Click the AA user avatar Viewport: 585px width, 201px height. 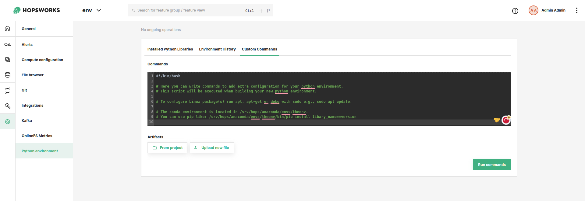(x=534, y=10)
